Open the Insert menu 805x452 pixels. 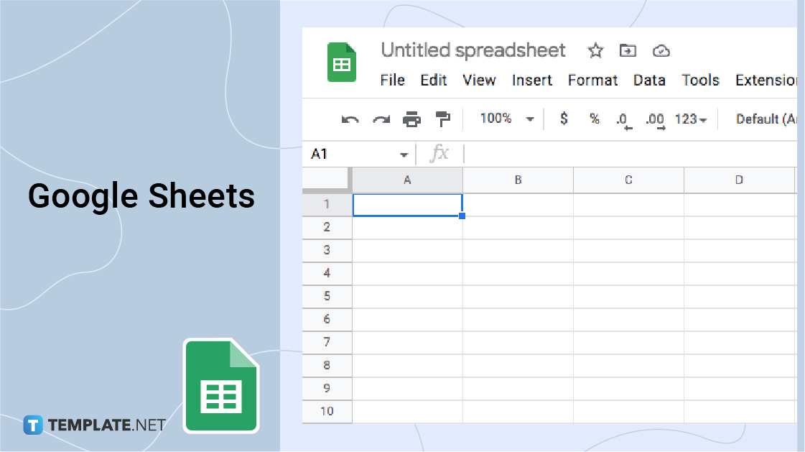tap(532, 80)
